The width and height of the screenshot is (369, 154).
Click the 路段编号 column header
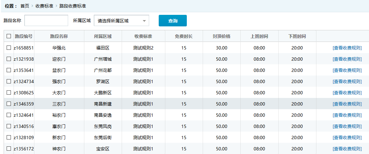(24, 36)
